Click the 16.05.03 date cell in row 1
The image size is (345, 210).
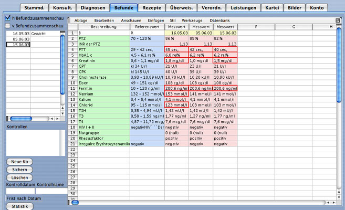click(176, 33)
